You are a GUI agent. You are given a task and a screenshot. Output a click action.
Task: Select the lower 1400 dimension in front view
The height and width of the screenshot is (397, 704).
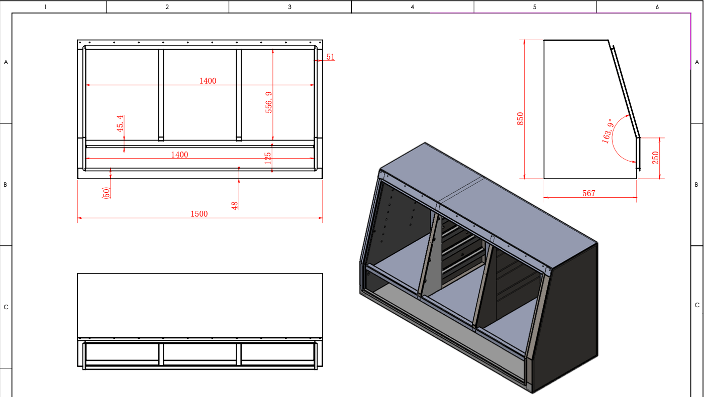point(179,155)
